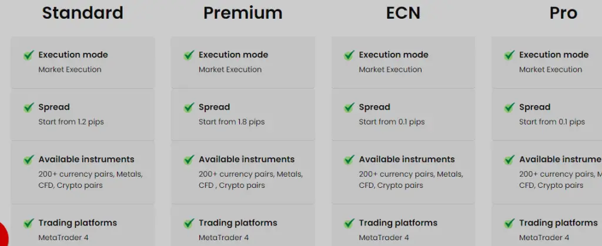This screenshot has height=246, width=602.
Task: Select the Pro account heading
Action: (x=563, y=13)
